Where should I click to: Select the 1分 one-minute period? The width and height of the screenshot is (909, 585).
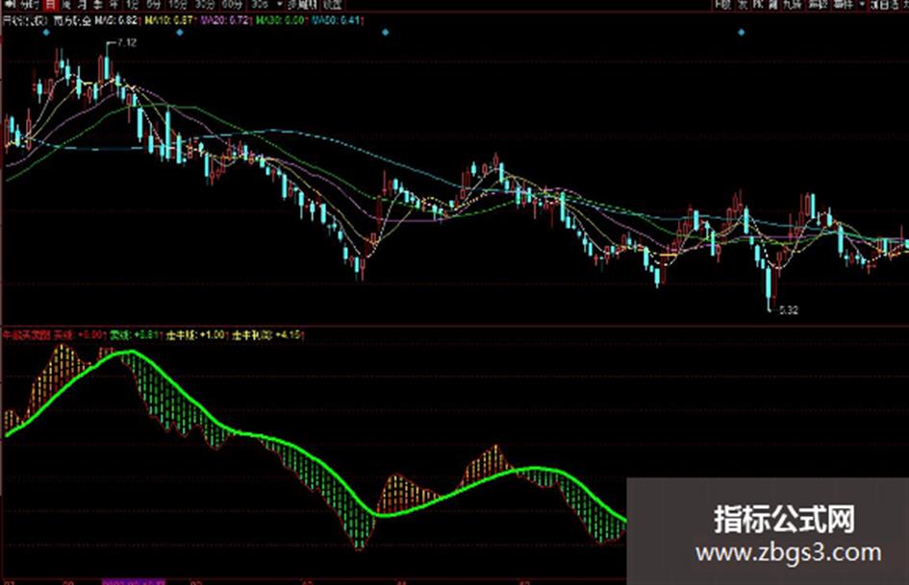pyautogui.click(x=133, y=5)
